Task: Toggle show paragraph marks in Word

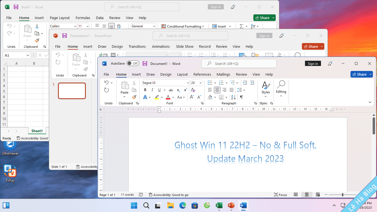Action: point(241,97)
